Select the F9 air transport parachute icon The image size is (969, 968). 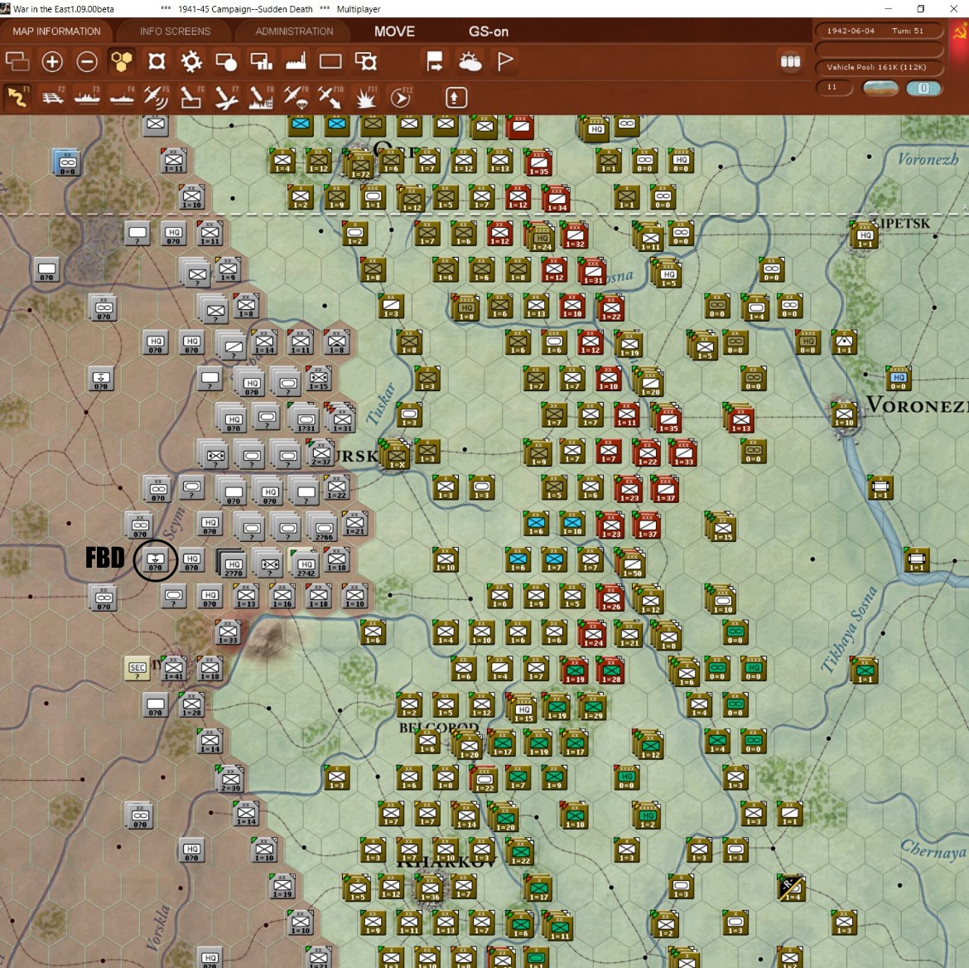coord(296,97)
